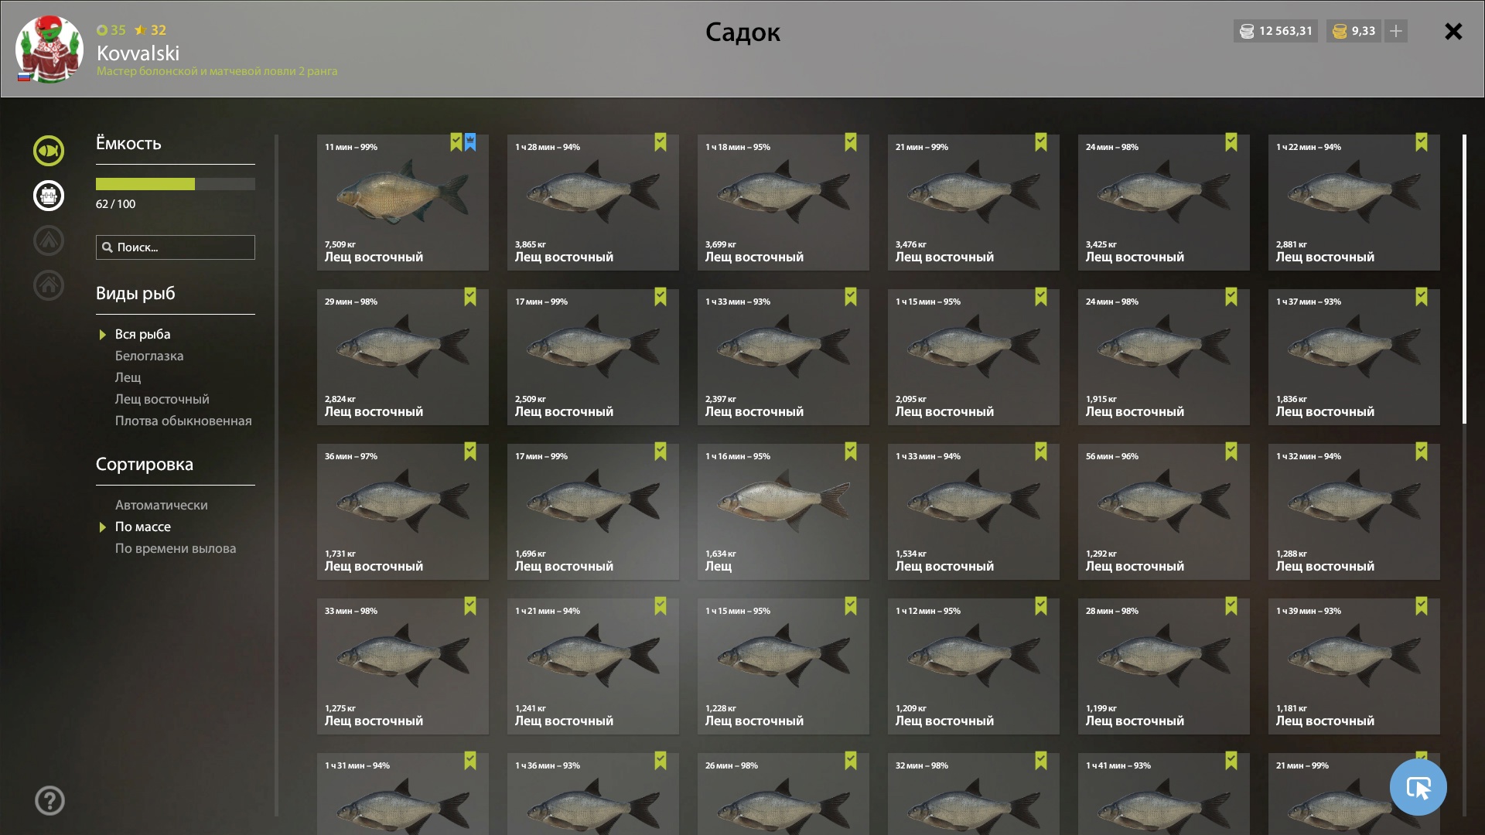Toggle bookmark on 3,699 кг fish card
Image resolution: width=1485 pixels, height=835 pixels.
[x=851, y=142]
